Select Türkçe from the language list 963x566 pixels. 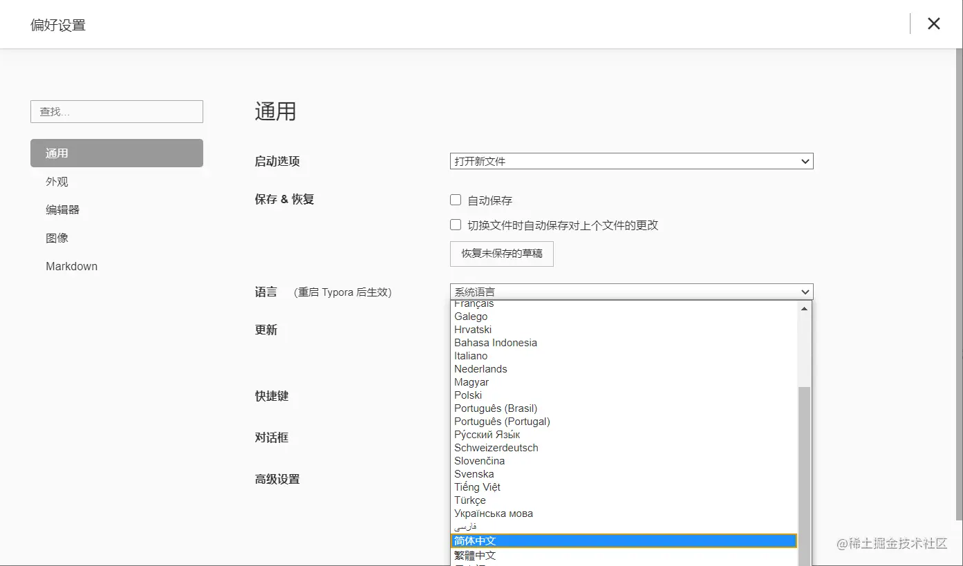tap(624, 500)
